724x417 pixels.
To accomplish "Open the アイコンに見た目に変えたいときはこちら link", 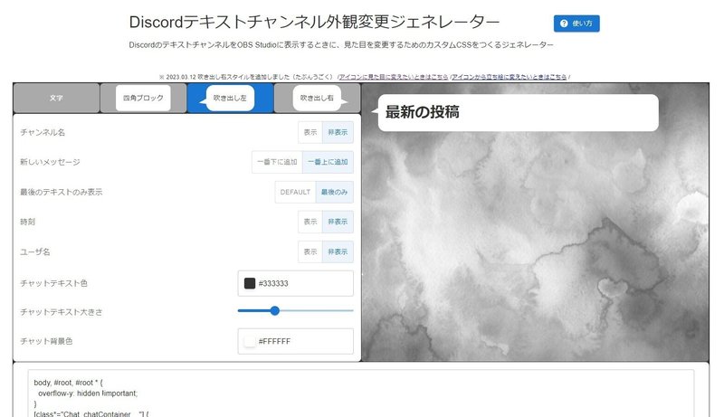I will point(394,77).
